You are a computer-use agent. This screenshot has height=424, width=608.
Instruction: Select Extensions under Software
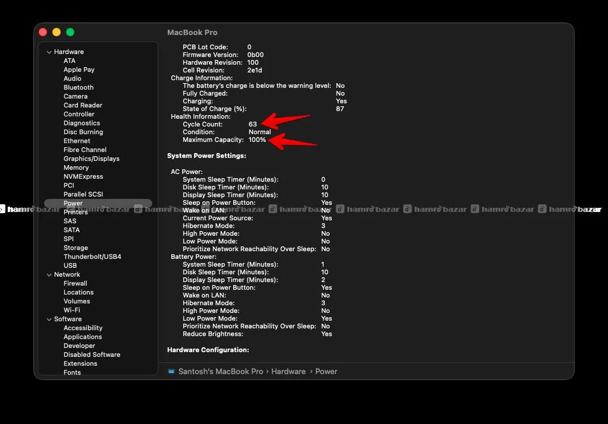pos(80,363)
